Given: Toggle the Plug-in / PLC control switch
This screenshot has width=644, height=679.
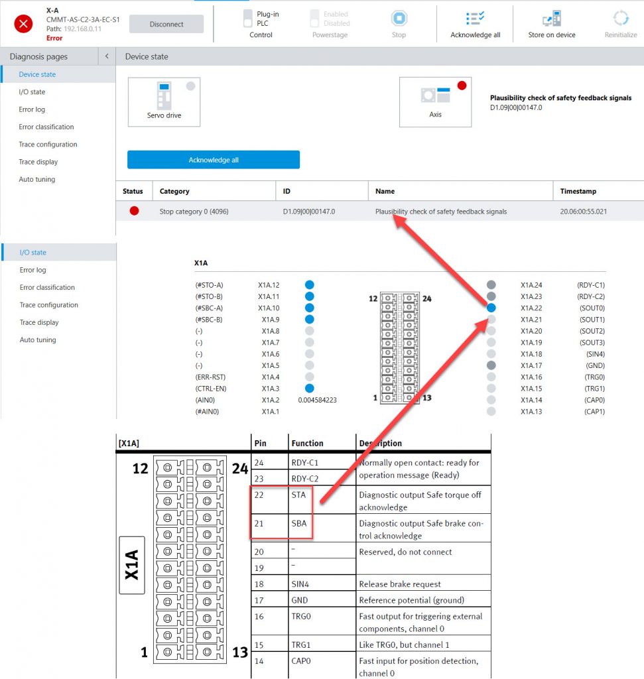Looking at the screenshot, I should click(x=248, y=18).
